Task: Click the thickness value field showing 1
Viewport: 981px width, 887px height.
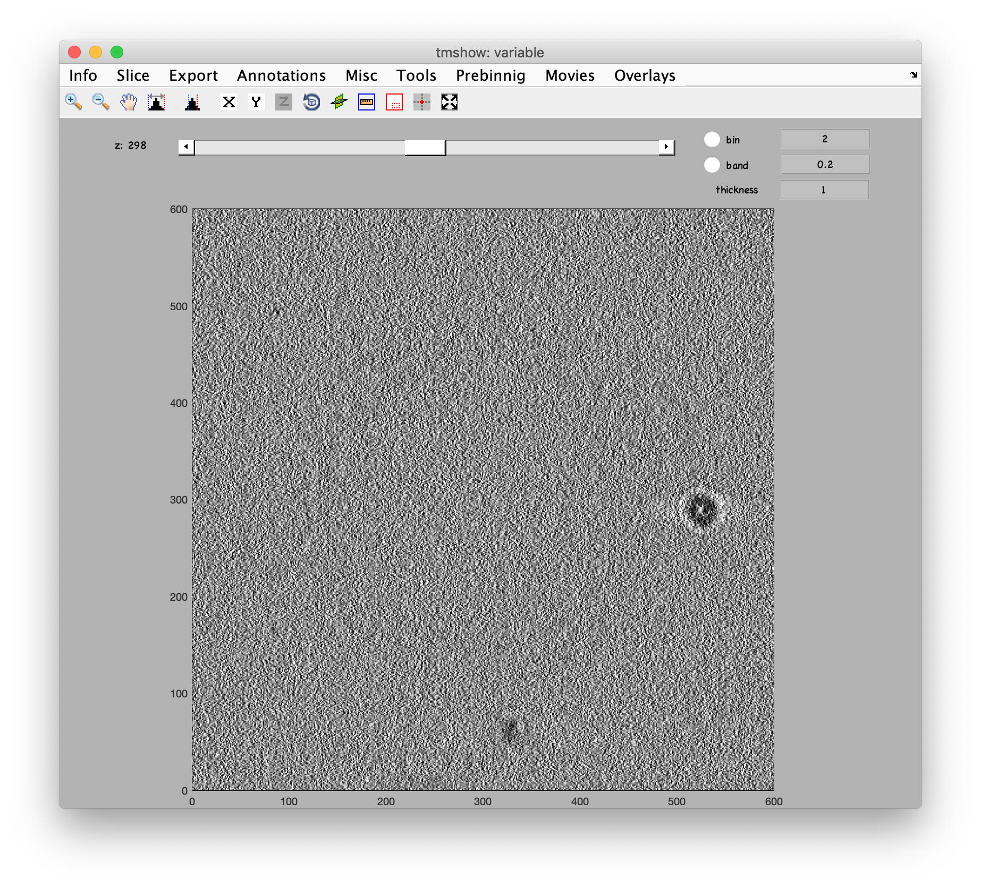Action: (x=824, y=190)
